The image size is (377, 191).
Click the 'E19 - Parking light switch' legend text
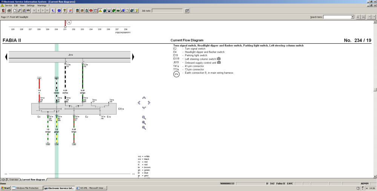point(190,55)
